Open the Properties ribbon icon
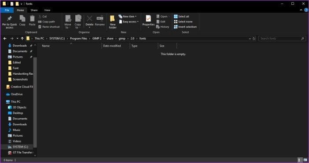Viewport: 309px width, 163px height. pyautogui.click(x=148, y=19)
